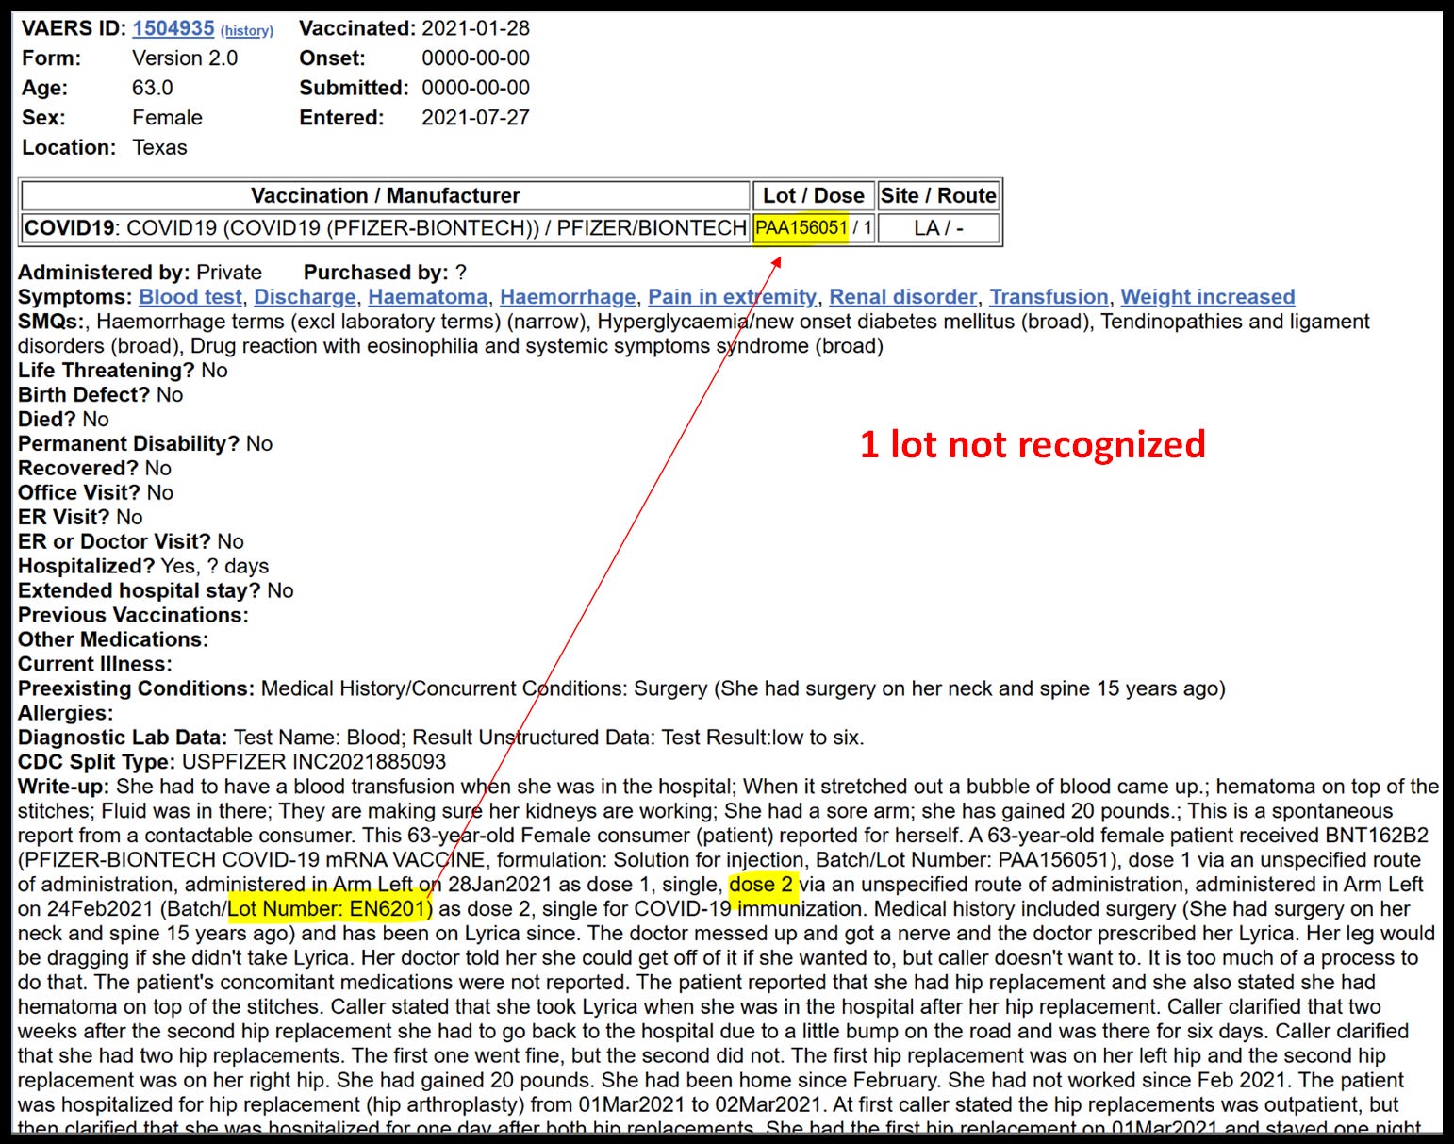Open the Haemorrhage symptom link
1454x1144 pixels.
pos(568,297)
